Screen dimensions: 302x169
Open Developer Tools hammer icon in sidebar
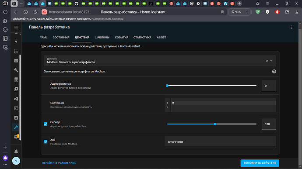[16, 127]
